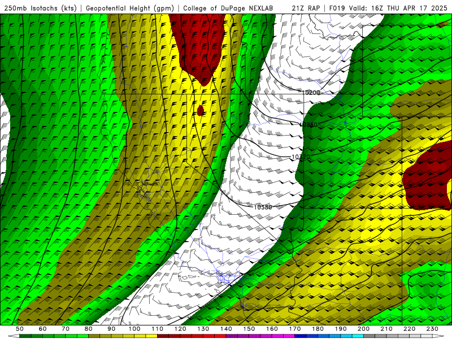Click the 210 value on the color scale
452x339 pixels.
pos(386,329)
